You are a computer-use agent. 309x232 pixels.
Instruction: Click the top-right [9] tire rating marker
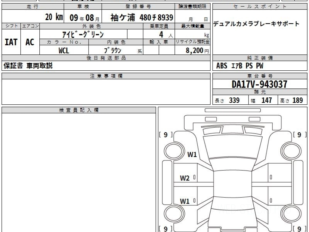pos(299,135)
